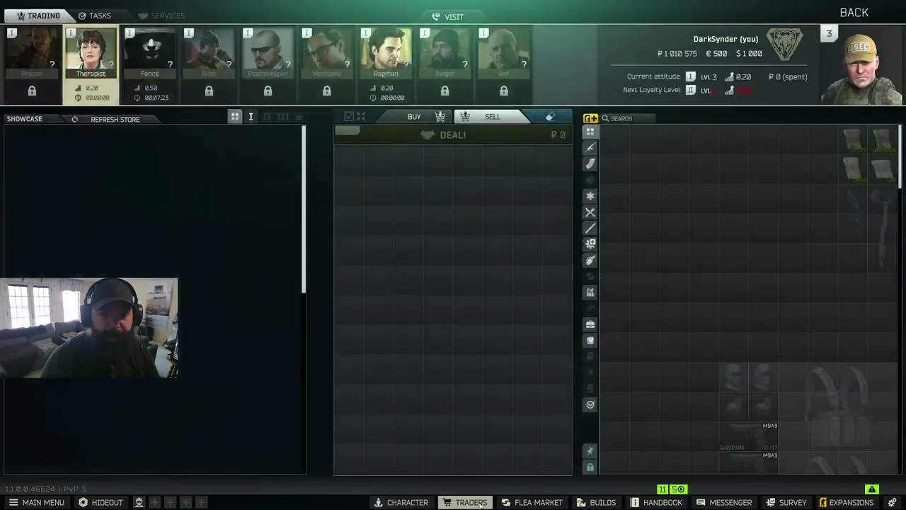Image resolution: width=906 pixels, height=510 pixels.
Task: Open the Services tab
Action: point(161,16)
